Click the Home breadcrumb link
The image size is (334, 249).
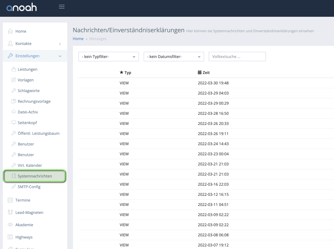(x=78, y=39)
